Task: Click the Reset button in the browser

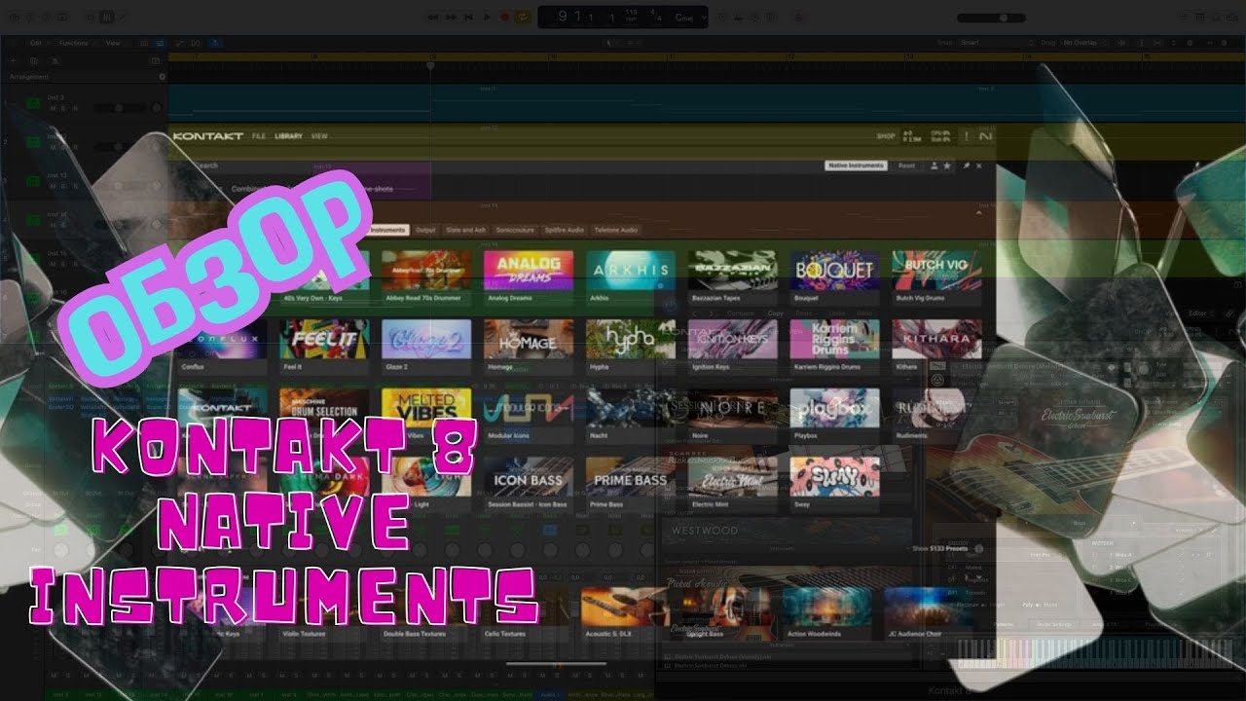Action: click(x=906, y=166)
